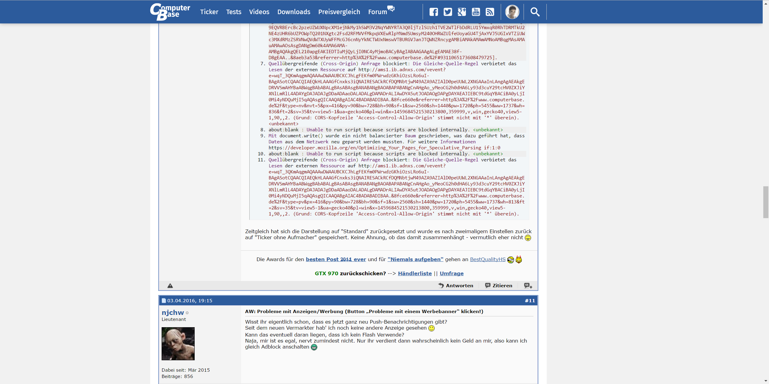Click the multi-quote plus icon
This screenshot has width=769, height=384.
point(528,286)
